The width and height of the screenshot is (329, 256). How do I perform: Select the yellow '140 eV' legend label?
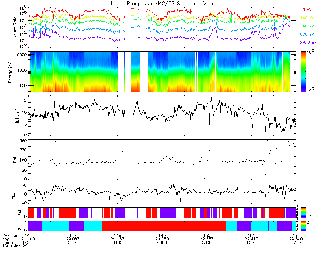tap(307, 18)
